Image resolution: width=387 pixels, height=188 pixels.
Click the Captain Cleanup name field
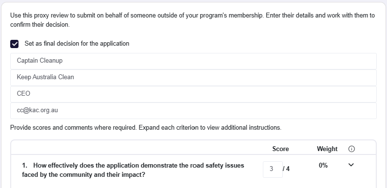[194, 61]
